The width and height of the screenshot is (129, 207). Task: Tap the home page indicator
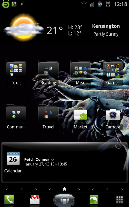click(x=64, y=189)
